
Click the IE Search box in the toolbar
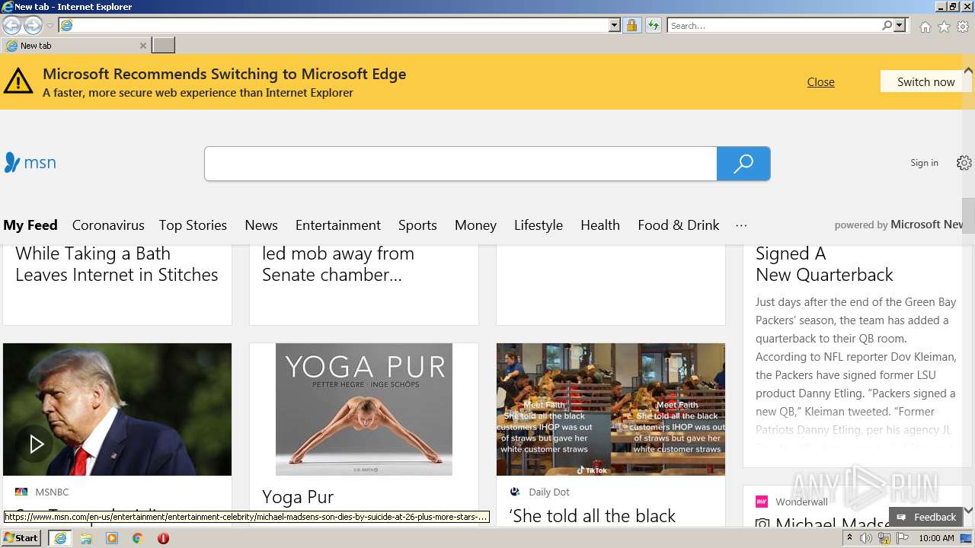(x=774, y=25)
